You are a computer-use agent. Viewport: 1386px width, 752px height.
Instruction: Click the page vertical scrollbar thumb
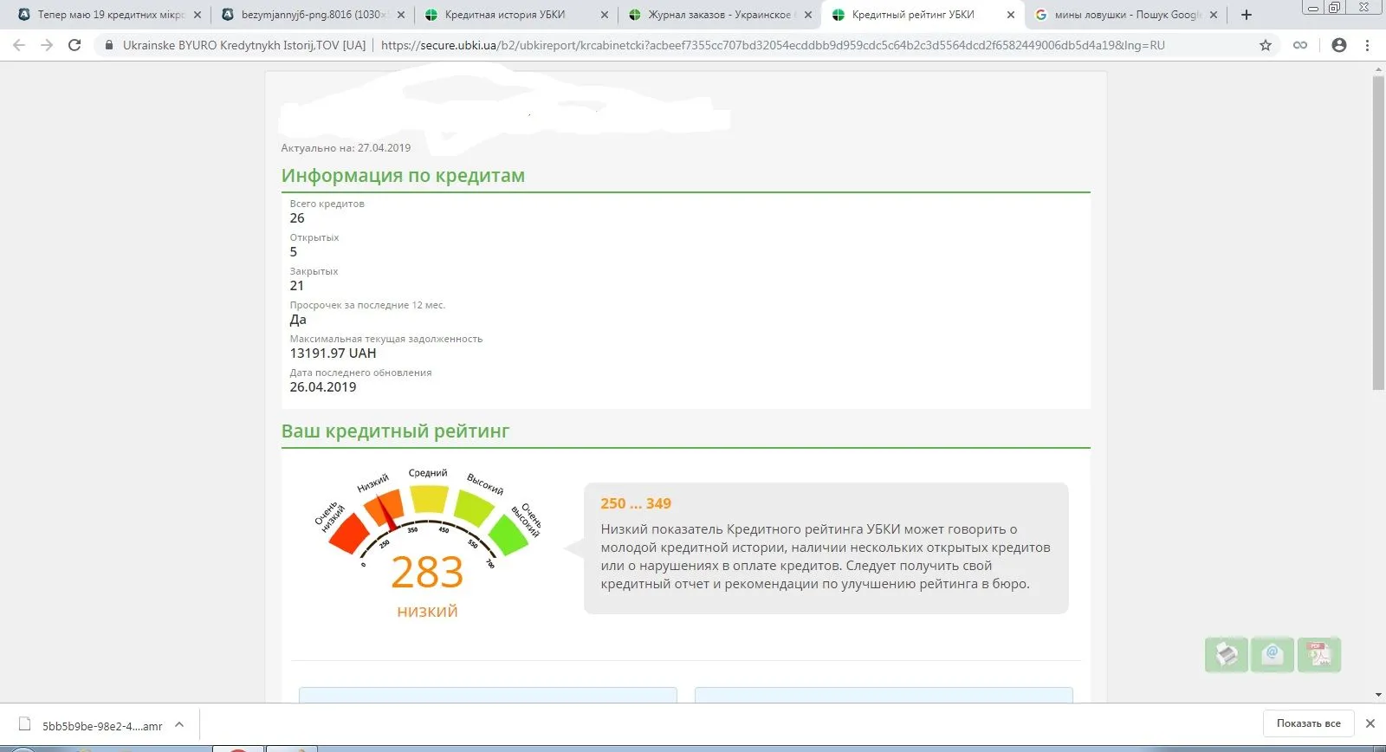coord(1378,234)
